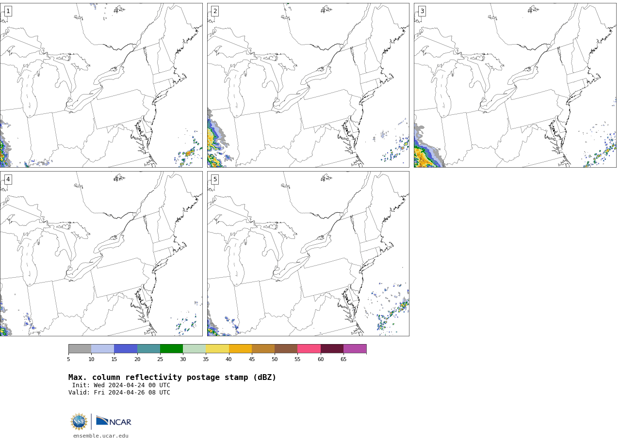This screenshot has height=441, width=621.
Task: Click the tan-brown 45-50 dBZ swatch
Action: (263, 349)
